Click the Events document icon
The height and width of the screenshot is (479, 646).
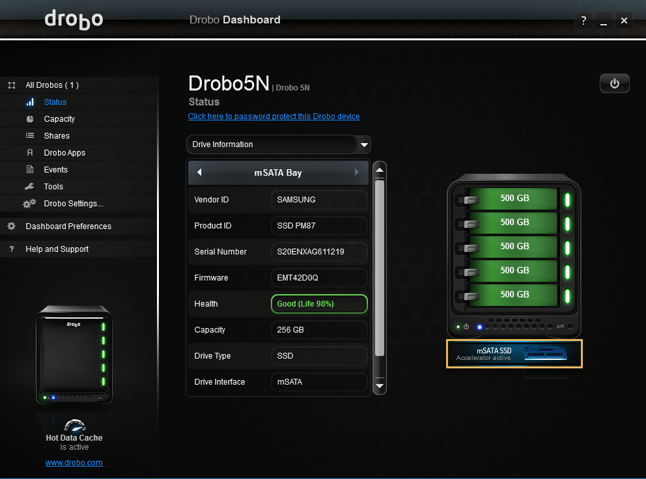point(30,169)
